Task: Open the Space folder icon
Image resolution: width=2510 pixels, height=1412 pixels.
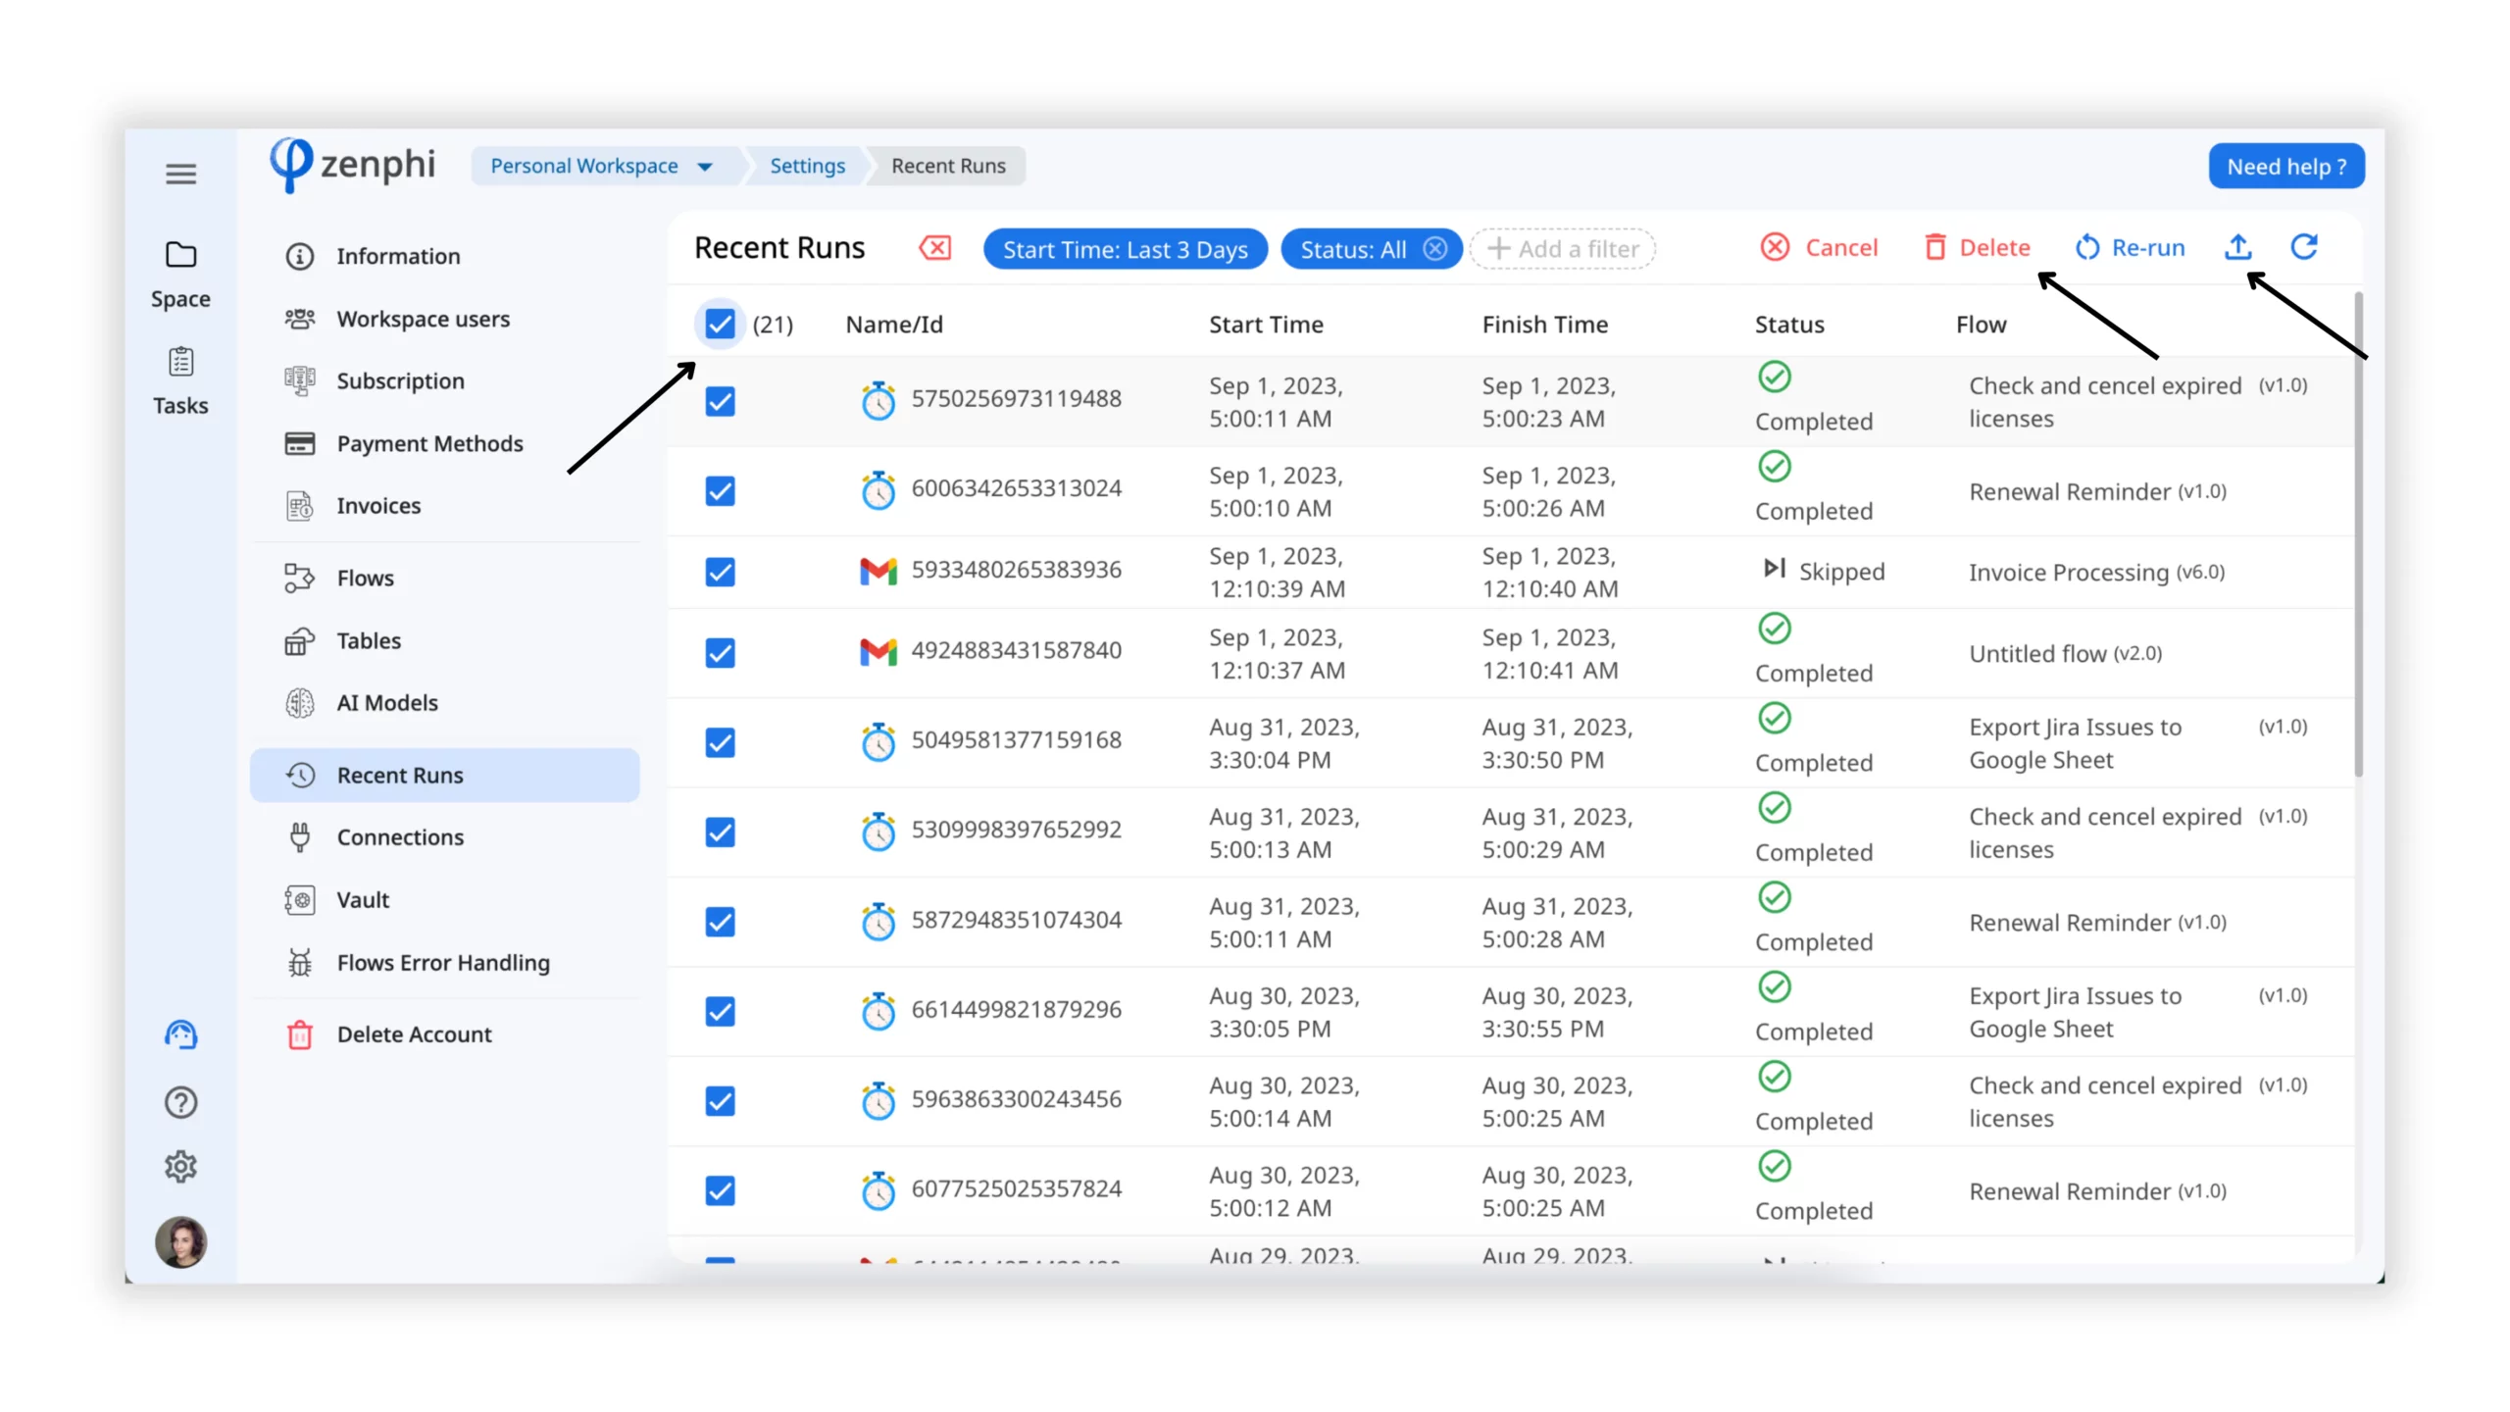Action: pyautogui.click(x=180, y=255)
